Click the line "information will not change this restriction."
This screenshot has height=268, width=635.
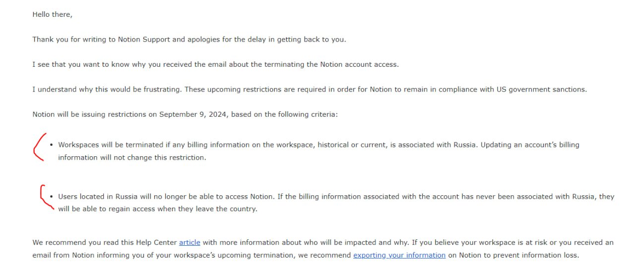click(131, 158)
